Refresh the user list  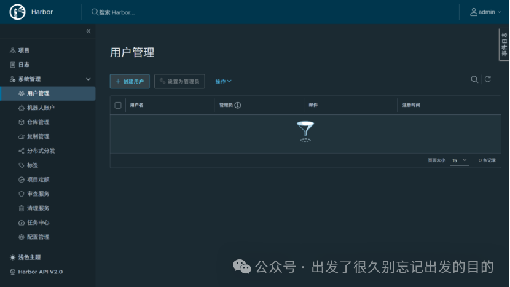(x=487, y=79)
